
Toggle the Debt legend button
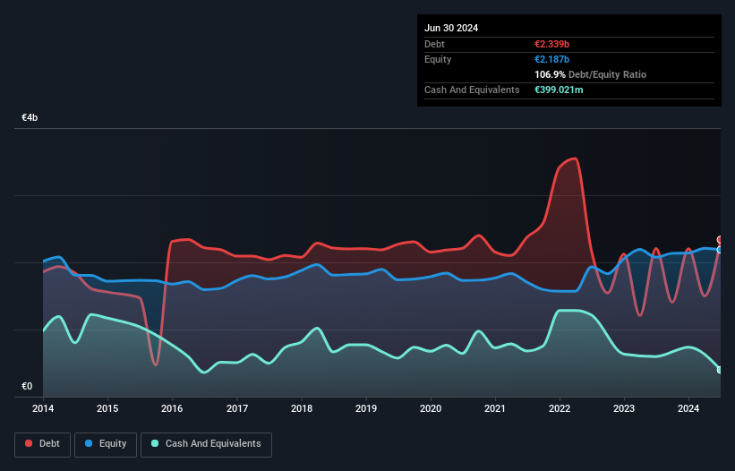[43, 444]
